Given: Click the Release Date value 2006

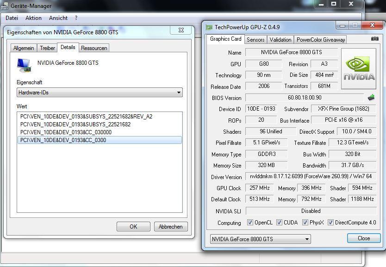Looking at the screenshot, I should (x=264, y=86).
